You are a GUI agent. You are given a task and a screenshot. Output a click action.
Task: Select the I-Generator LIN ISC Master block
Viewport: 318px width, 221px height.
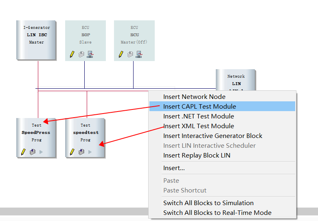36,40
